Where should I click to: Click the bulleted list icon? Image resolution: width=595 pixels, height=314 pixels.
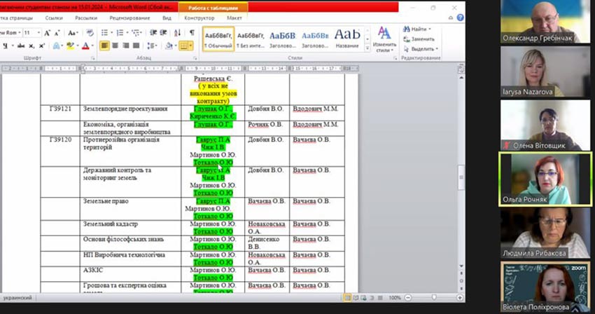pos(104,32)
